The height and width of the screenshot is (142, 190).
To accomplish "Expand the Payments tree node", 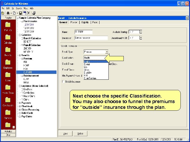I will [20, 103].
